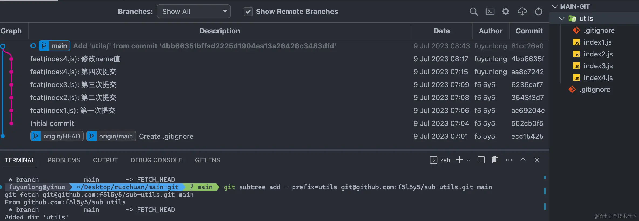Refresh the Git Graph view
The height and width of the screenshot is (221, 639).
click(x=539, y=12)
